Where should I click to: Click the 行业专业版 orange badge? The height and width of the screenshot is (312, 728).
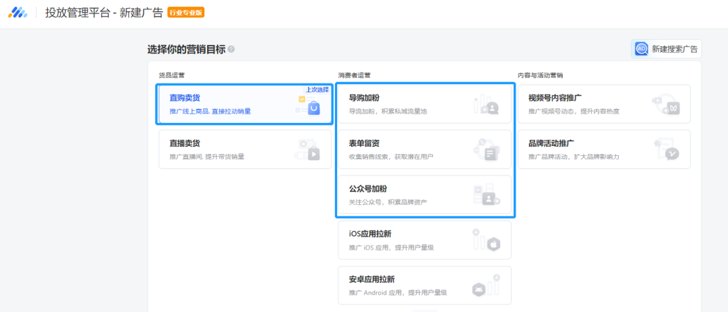[186, 13]
